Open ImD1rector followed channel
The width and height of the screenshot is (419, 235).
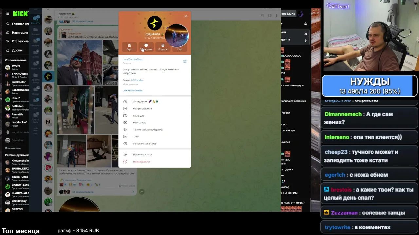17,84
